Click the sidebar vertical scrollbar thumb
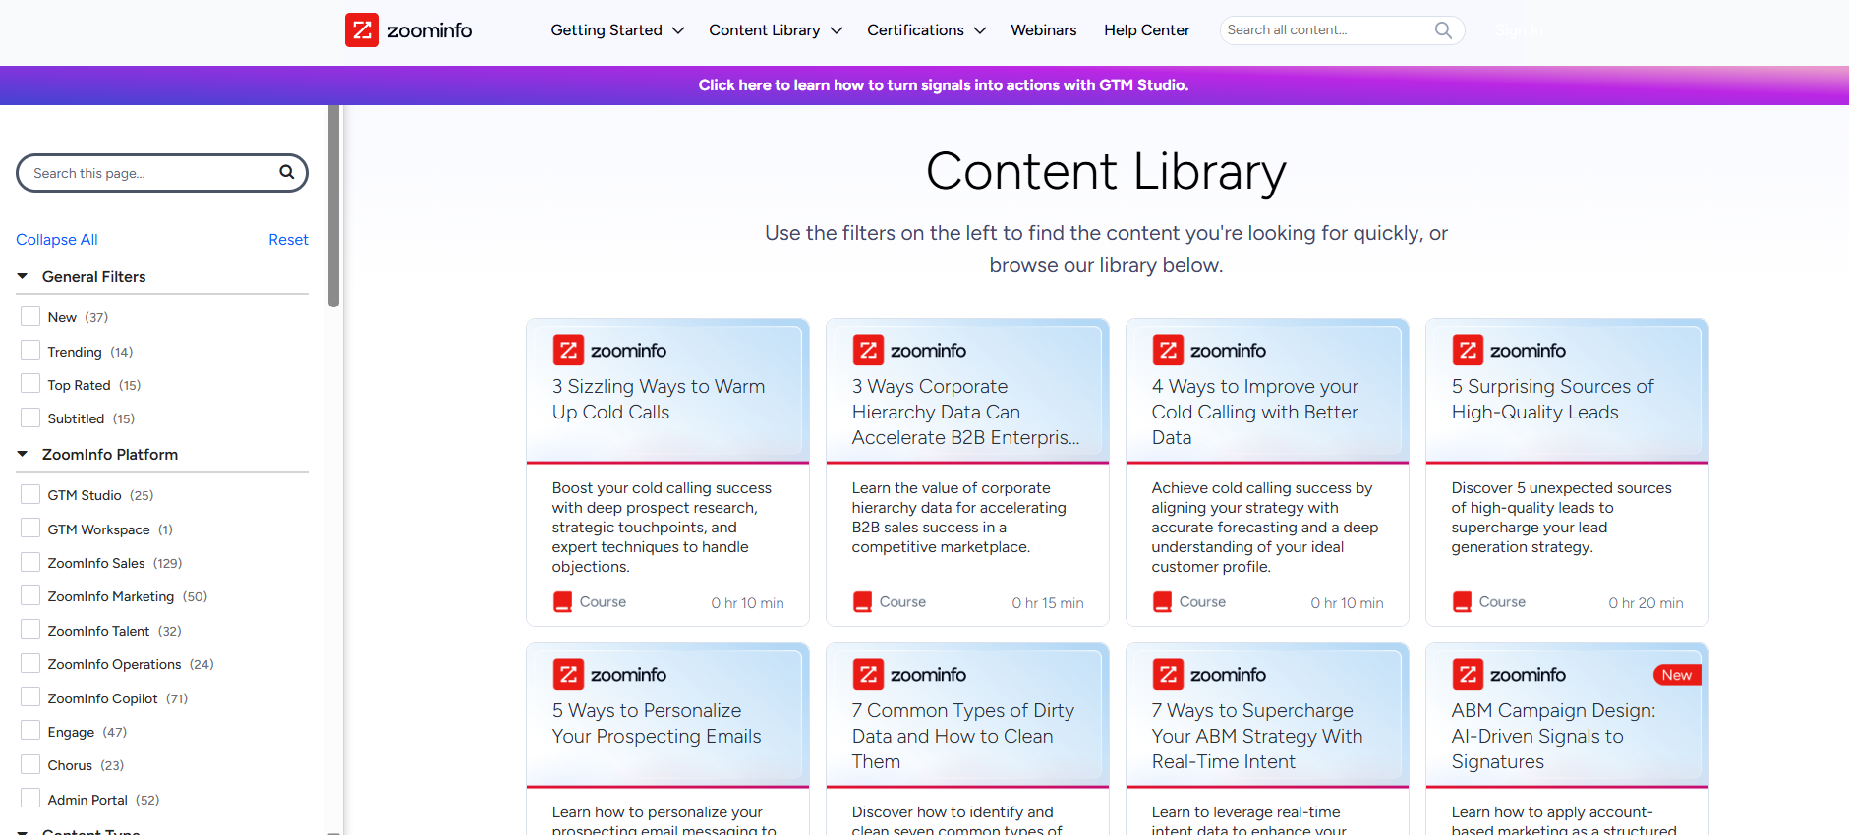The width and height of the screenshot is (1849, 835). 334,206
